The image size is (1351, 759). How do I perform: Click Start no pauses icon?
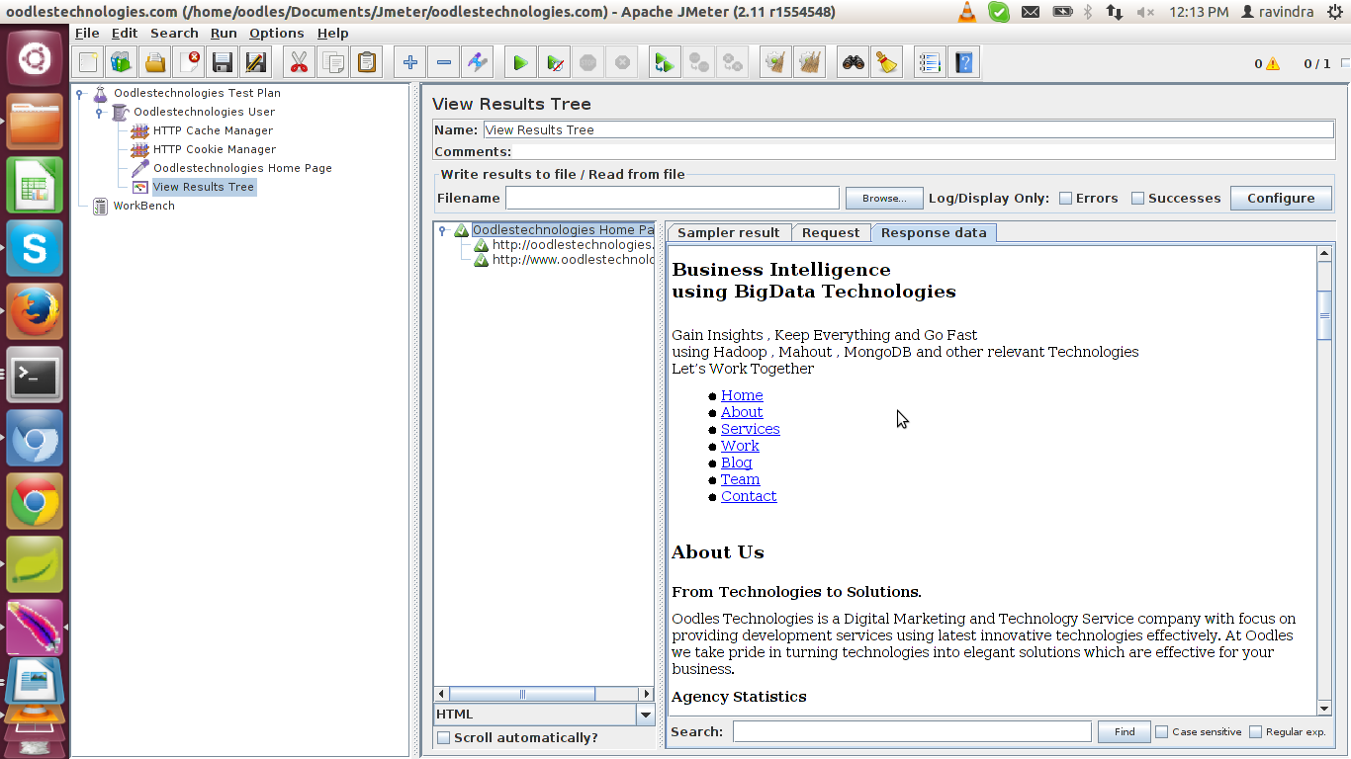coord(555,63)
